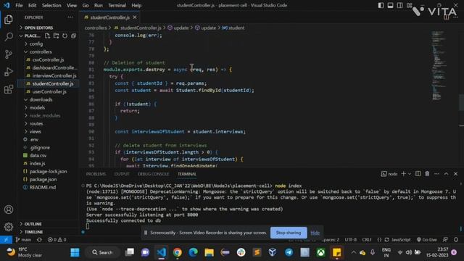Screen dimensions: 464x261
Task: Switch to the Debug Console tab
Action: [153, 174]
